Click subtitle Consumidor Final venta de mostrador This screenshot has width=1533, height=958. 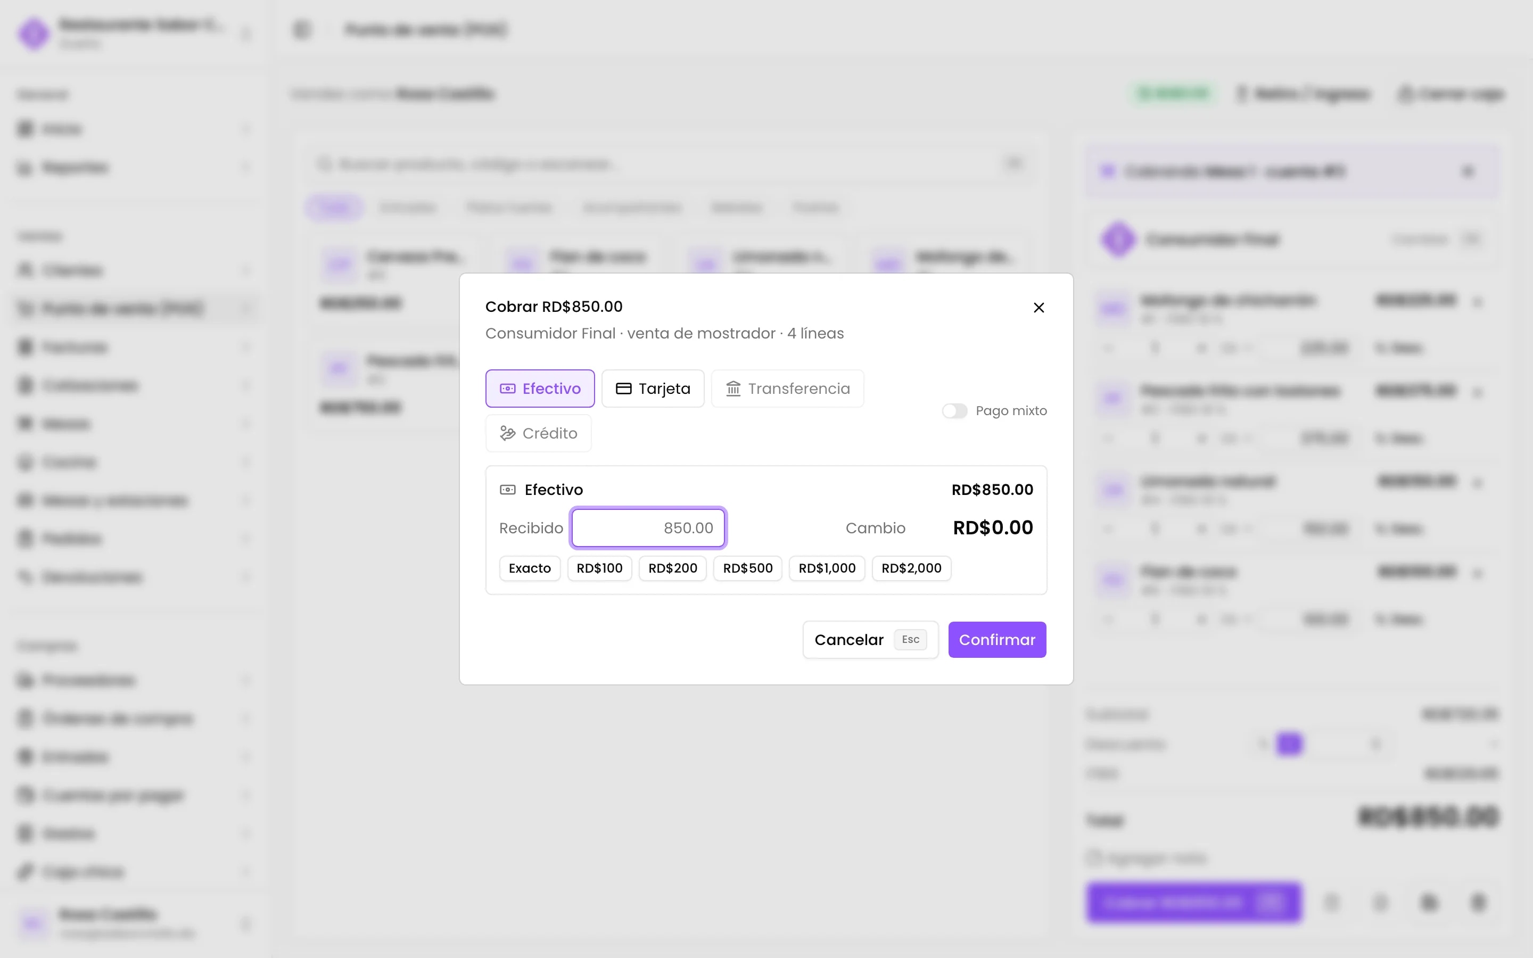(664, 333)
